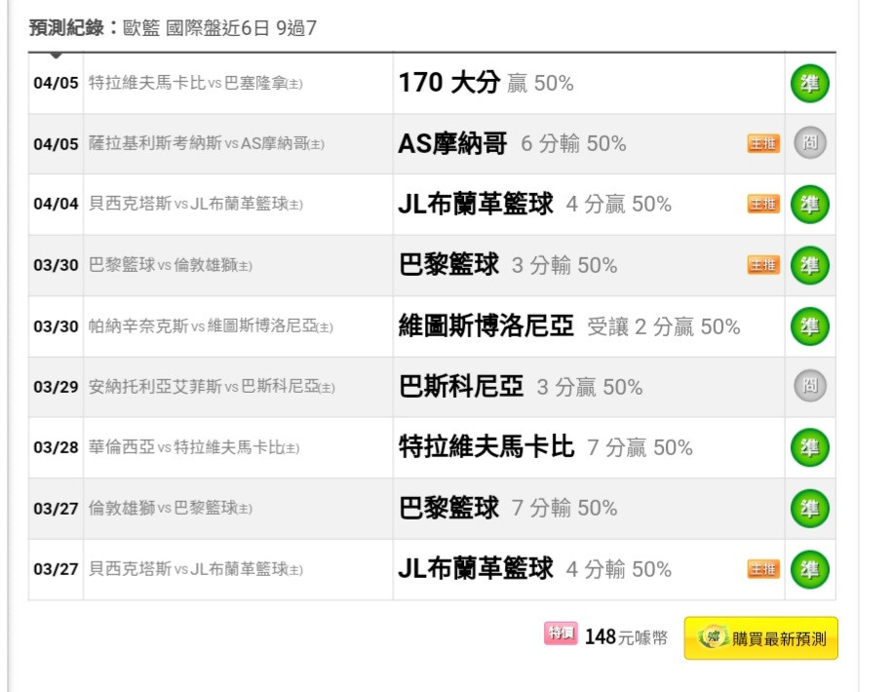Click green 準 icon in 特拉維夫馬卡比 7分贏 row
Screen dimensions: 891x692
[809, 447]
